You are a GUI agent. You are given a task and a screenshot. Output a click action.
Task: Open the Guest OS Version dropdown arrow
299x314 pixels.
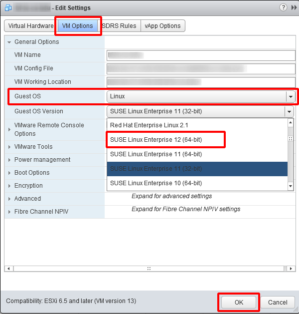[x=289, y=111]
